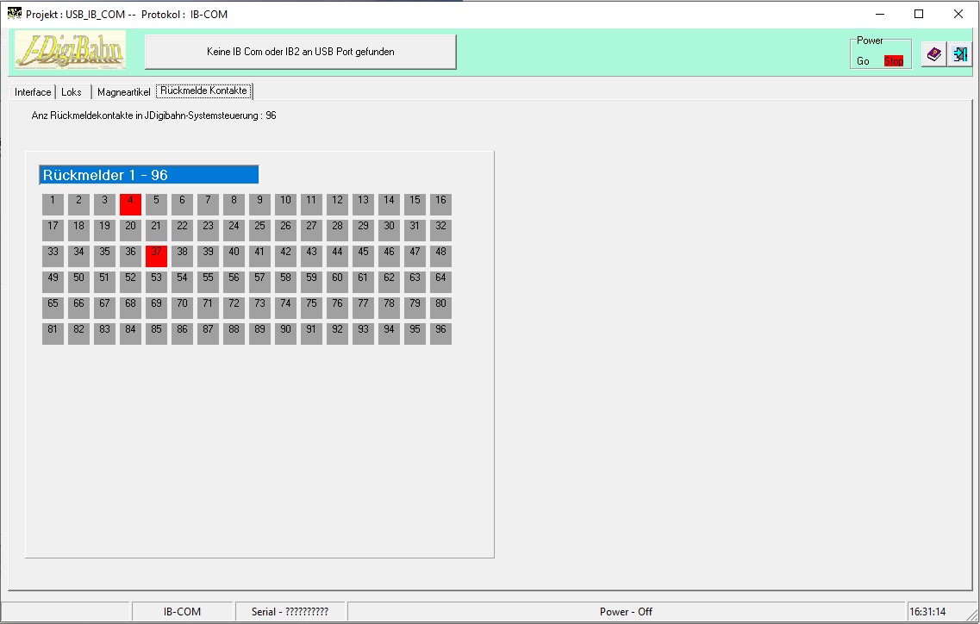Click feedback contact 12
Image resolution: width=980 pixels, height=624 pixels.
pyautogui.click(x=338, y=204)
